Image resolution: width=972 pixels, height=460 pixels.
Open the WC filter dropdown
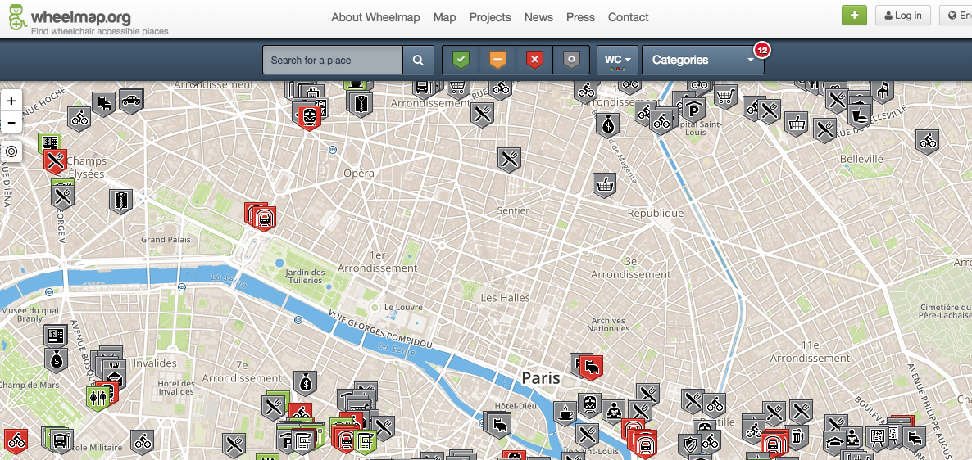pyautogui.click(x=617, y=60)
